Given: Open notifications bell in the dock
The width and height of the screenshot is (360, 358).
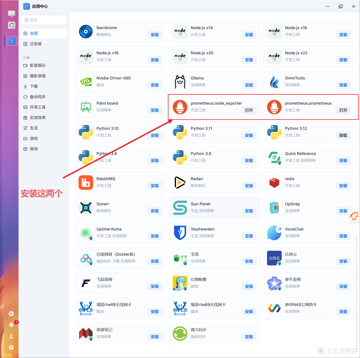Looking at the screenshot, I should [11, 324].
